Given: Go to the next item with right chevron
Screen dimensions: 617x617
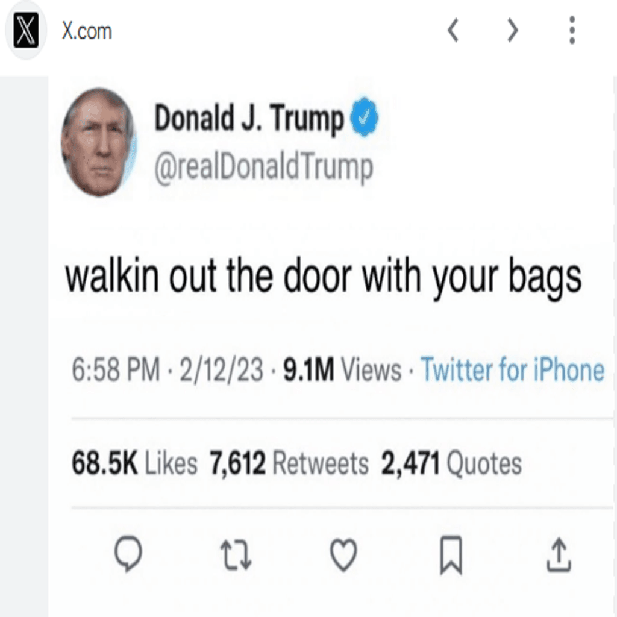Looking at the screenshot, I should point(512,30).
